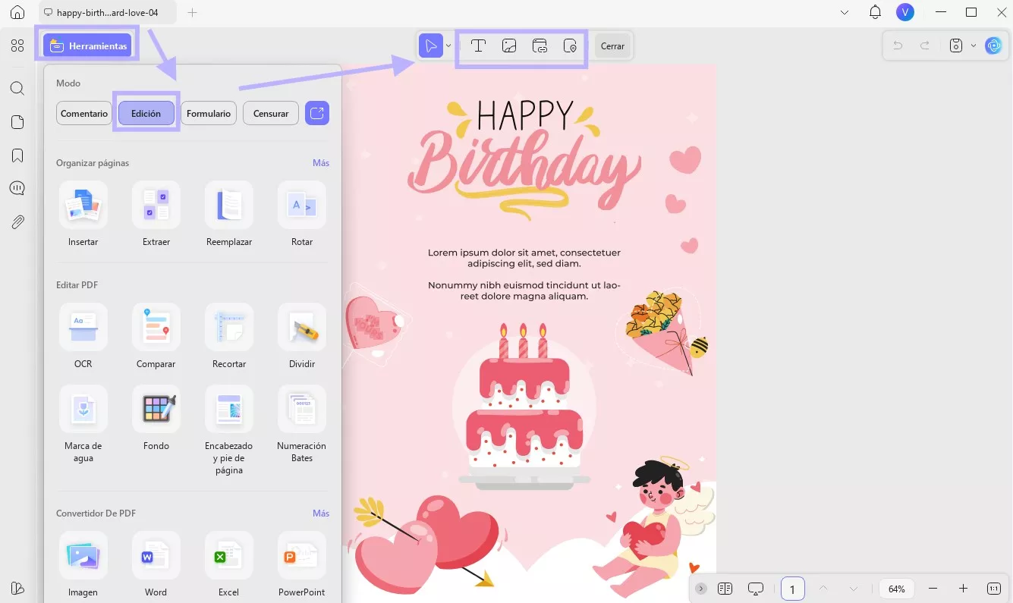Open the Extraer pages tool

pyautogui.click(x=156, y=214)
